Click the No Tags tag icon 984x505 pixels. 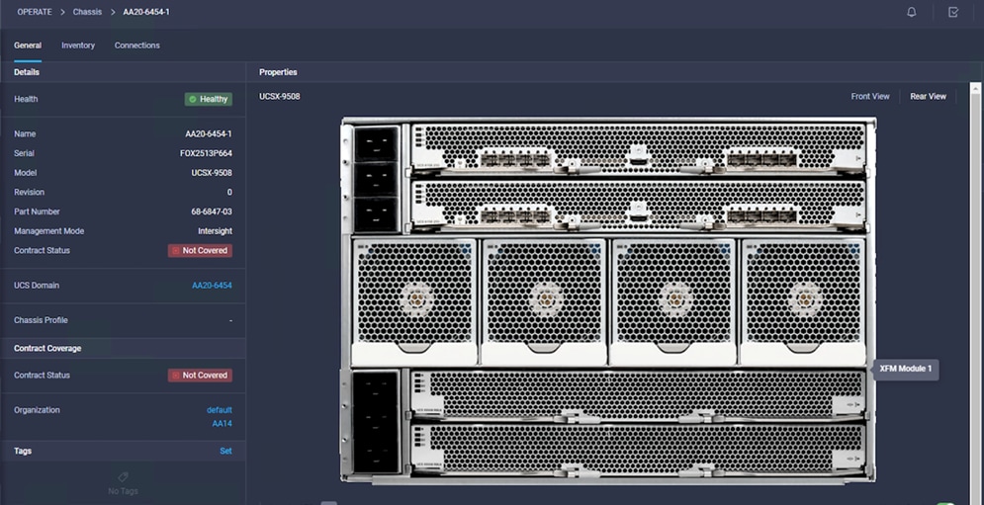(x=123, y=477)
